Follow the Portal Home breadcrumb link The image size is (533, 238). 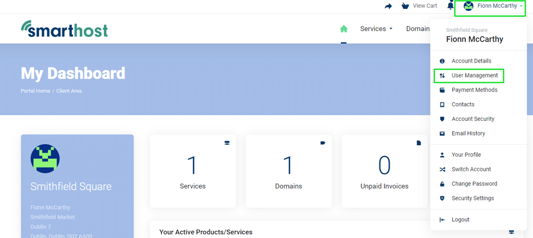[x=35, y=91]
